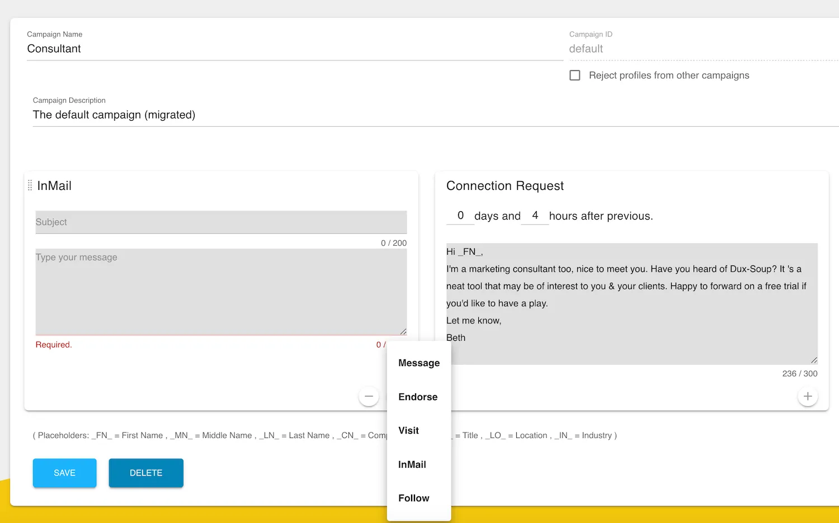Remove the InMail step with minus button

[x=369, y=396]
